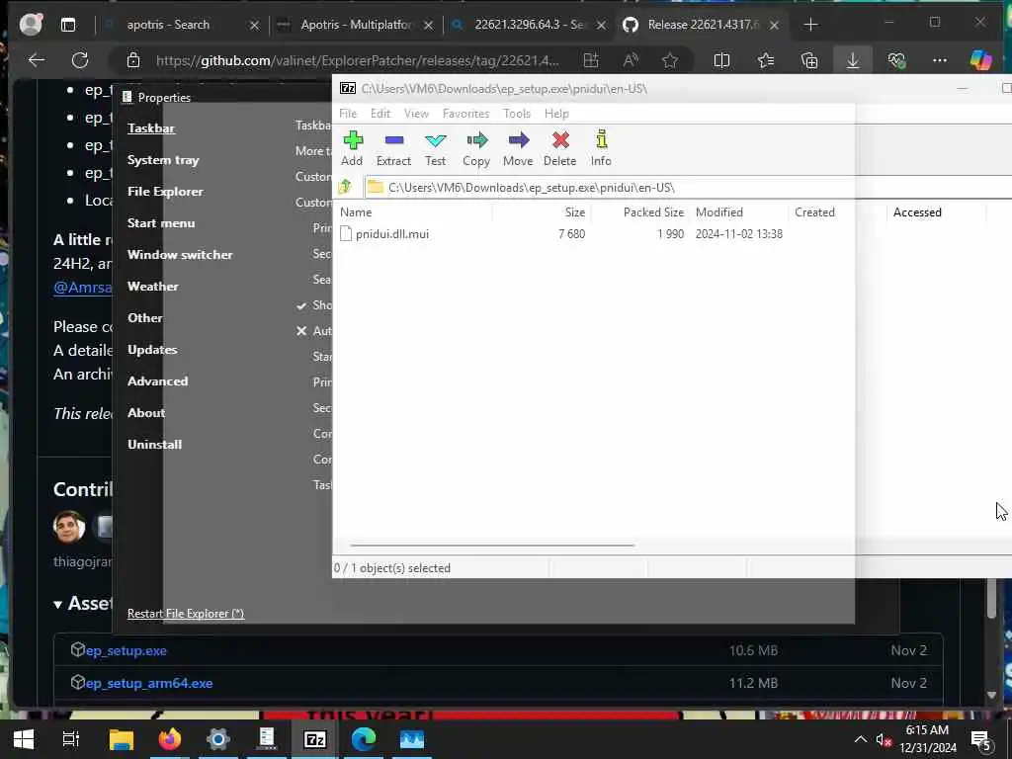Open File Explorer section in Properties
This screenshot has width=1012, height=759.
click(165, 192)
